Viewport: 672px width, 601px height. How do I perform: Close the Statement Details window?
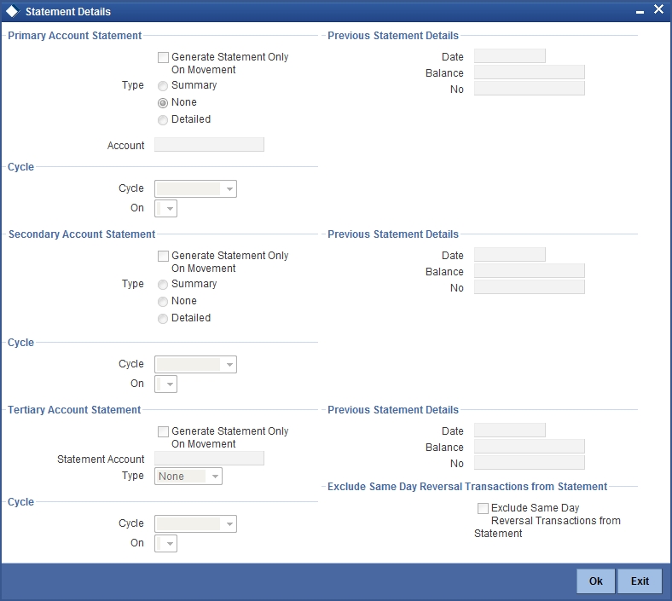[x=658, y=9]
